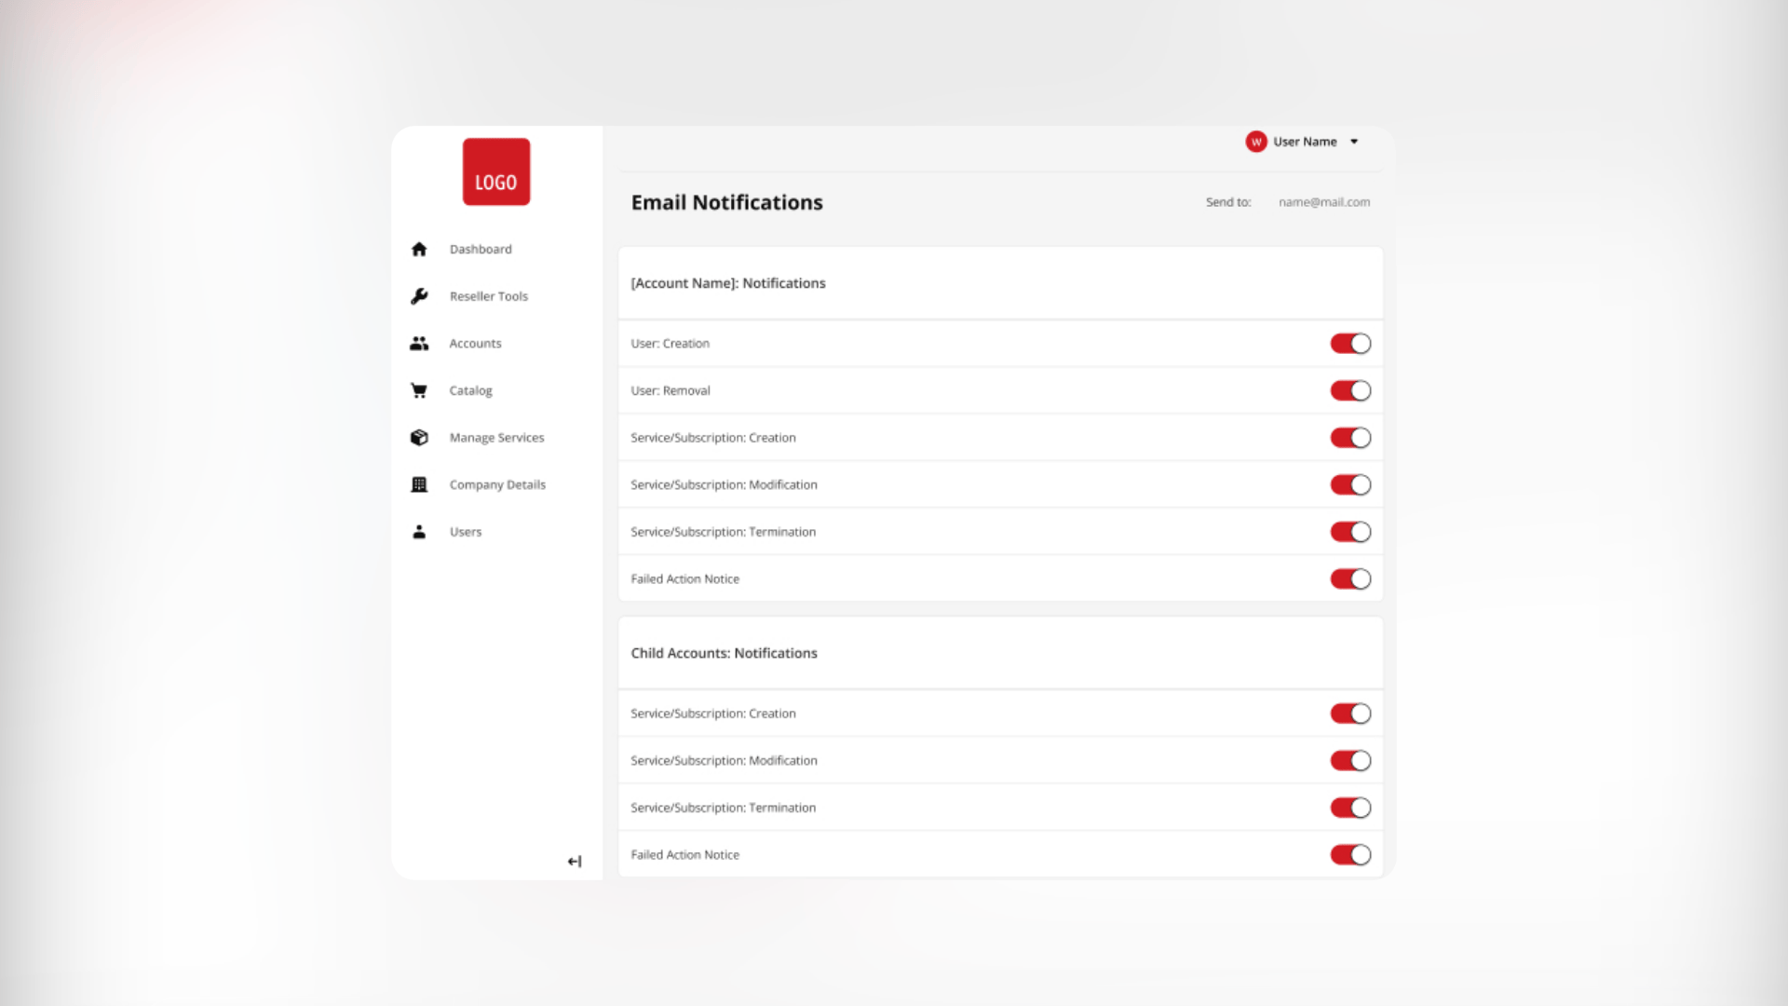
Task: Collapse the sidebar using the arrow icon
Action: pos(575,862)
